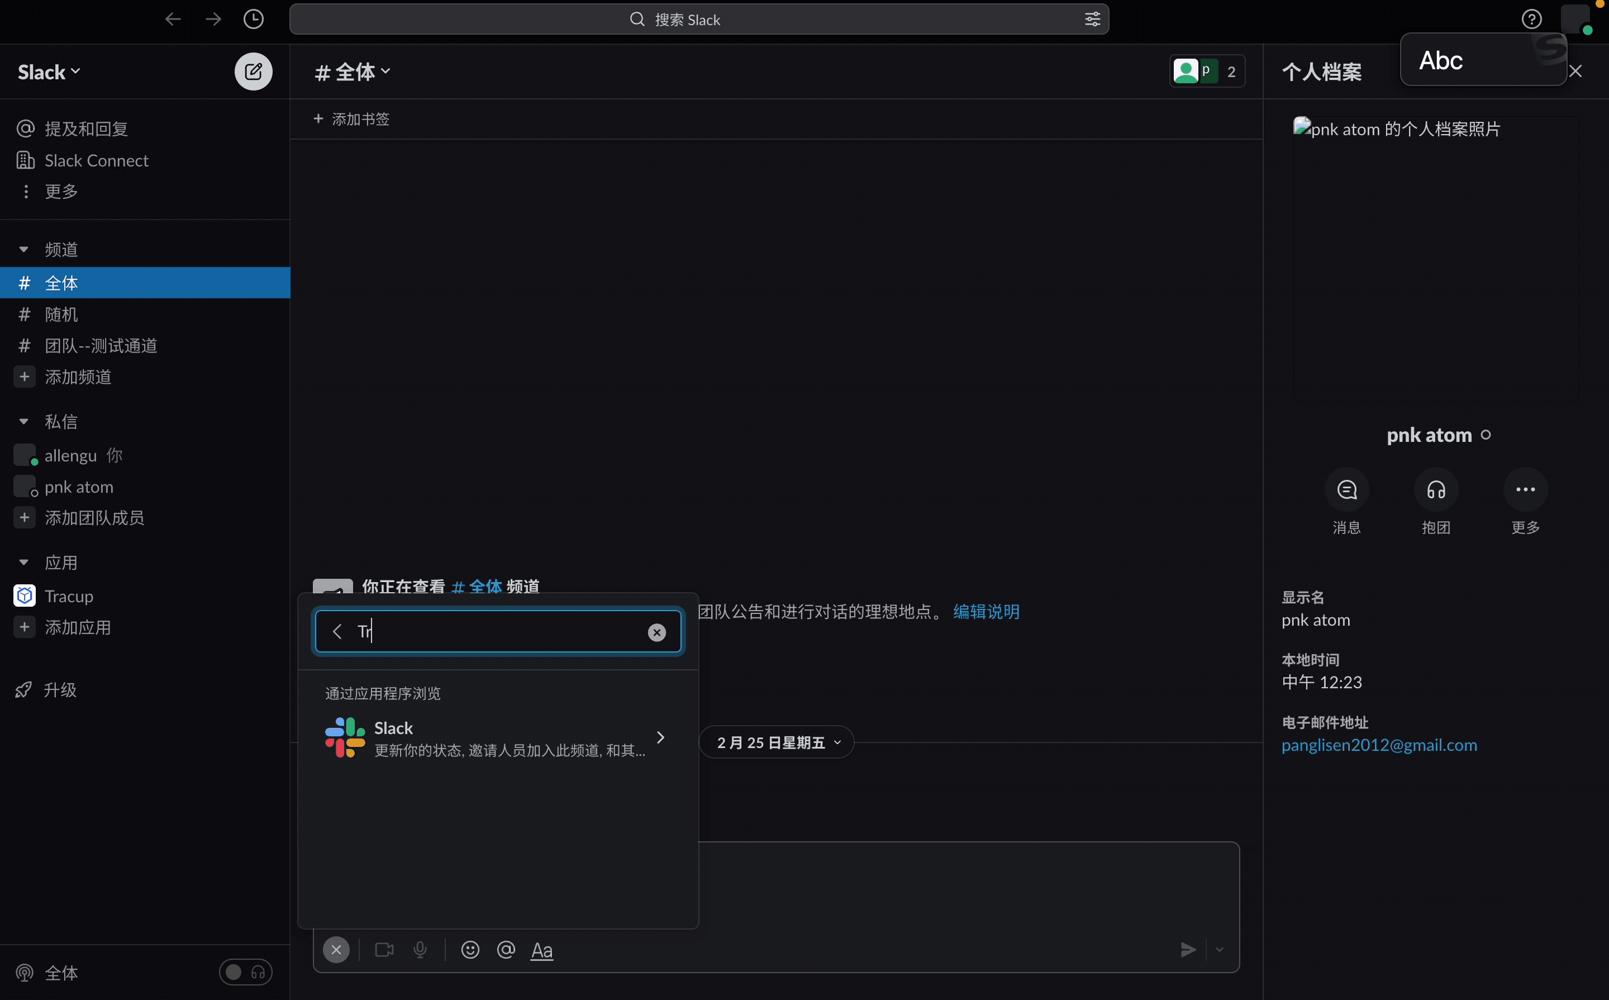Screen dimensions: 1609x1000
Task: Record a video clip with the camera icon
Action: pos(384,950)
